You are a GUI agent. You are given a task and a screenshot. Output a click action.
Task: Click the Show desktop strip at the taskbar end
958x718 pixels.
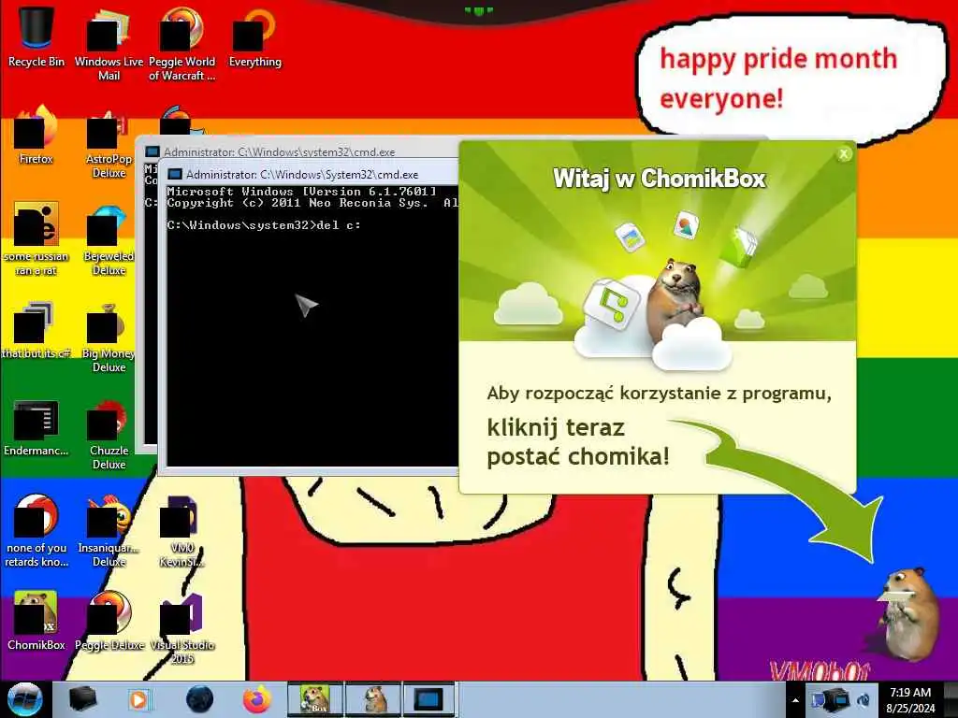(x=951, y=699)
